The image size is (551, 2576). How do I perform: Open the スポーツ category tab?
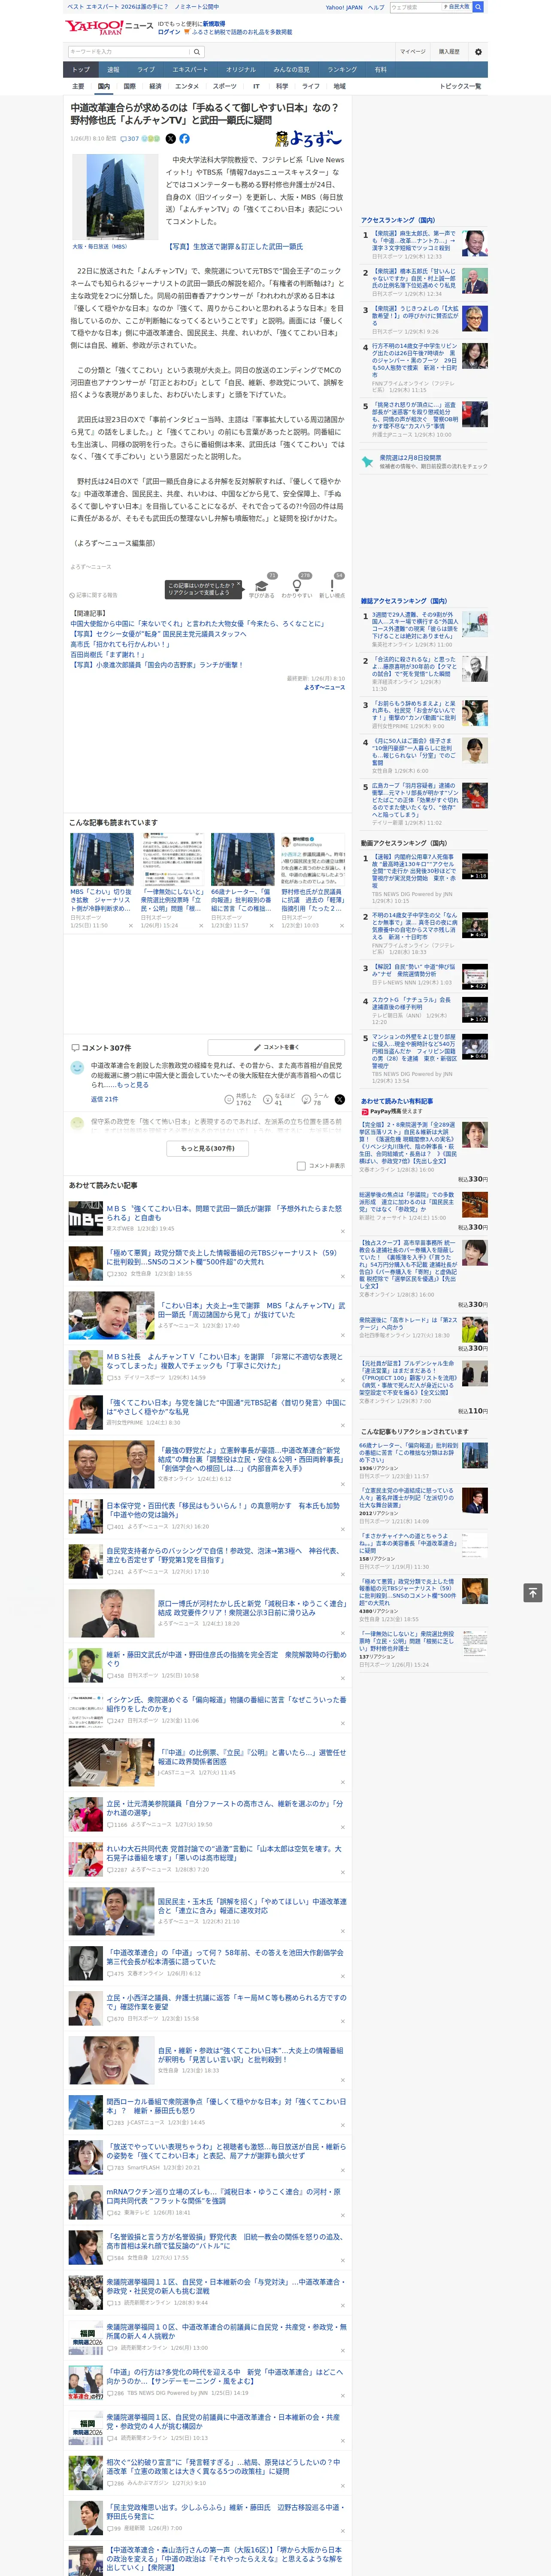225,86
